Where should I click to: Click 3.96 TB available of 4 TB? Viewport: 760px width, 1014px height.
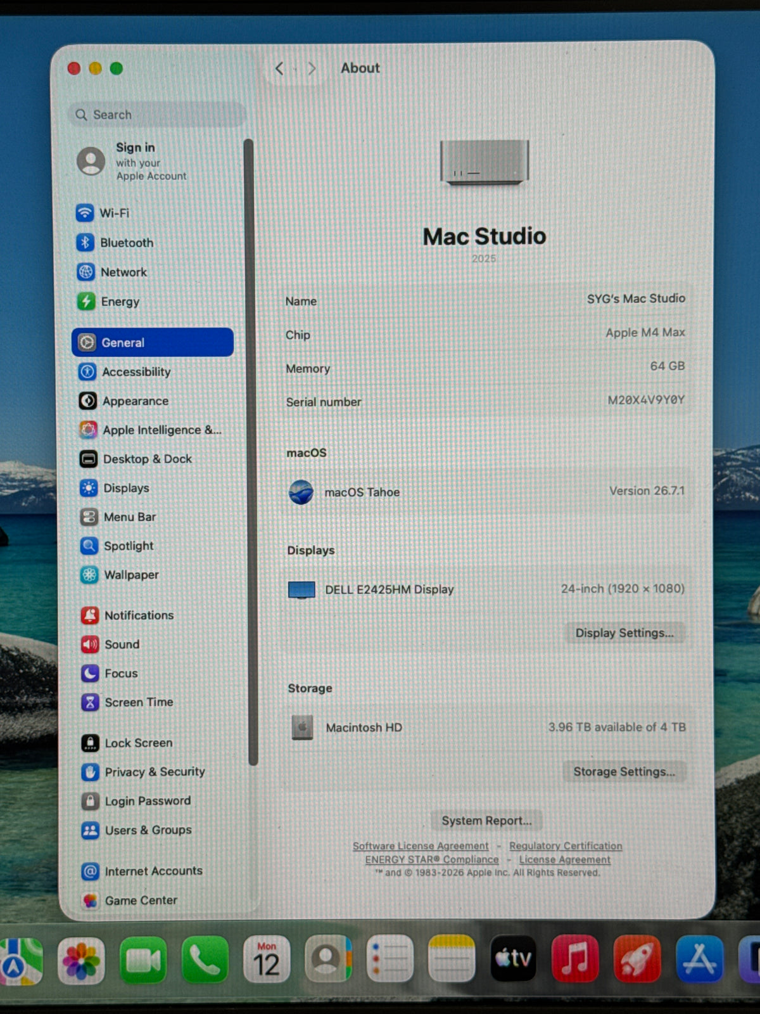click(617, 728)
